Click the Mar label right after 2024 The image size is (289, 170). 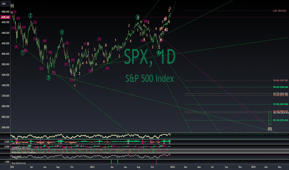click(x=186, y=167)
